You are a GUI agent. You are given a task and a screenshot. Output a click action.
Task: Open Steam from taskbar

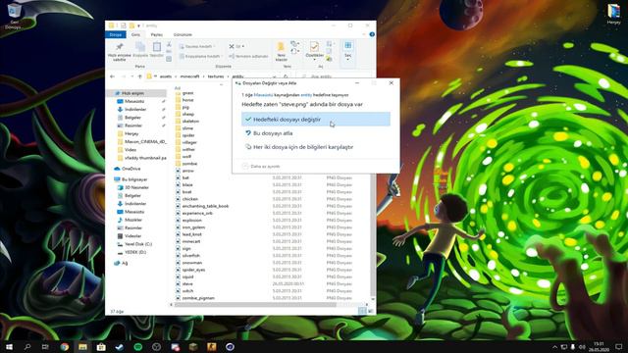point(120,346)
